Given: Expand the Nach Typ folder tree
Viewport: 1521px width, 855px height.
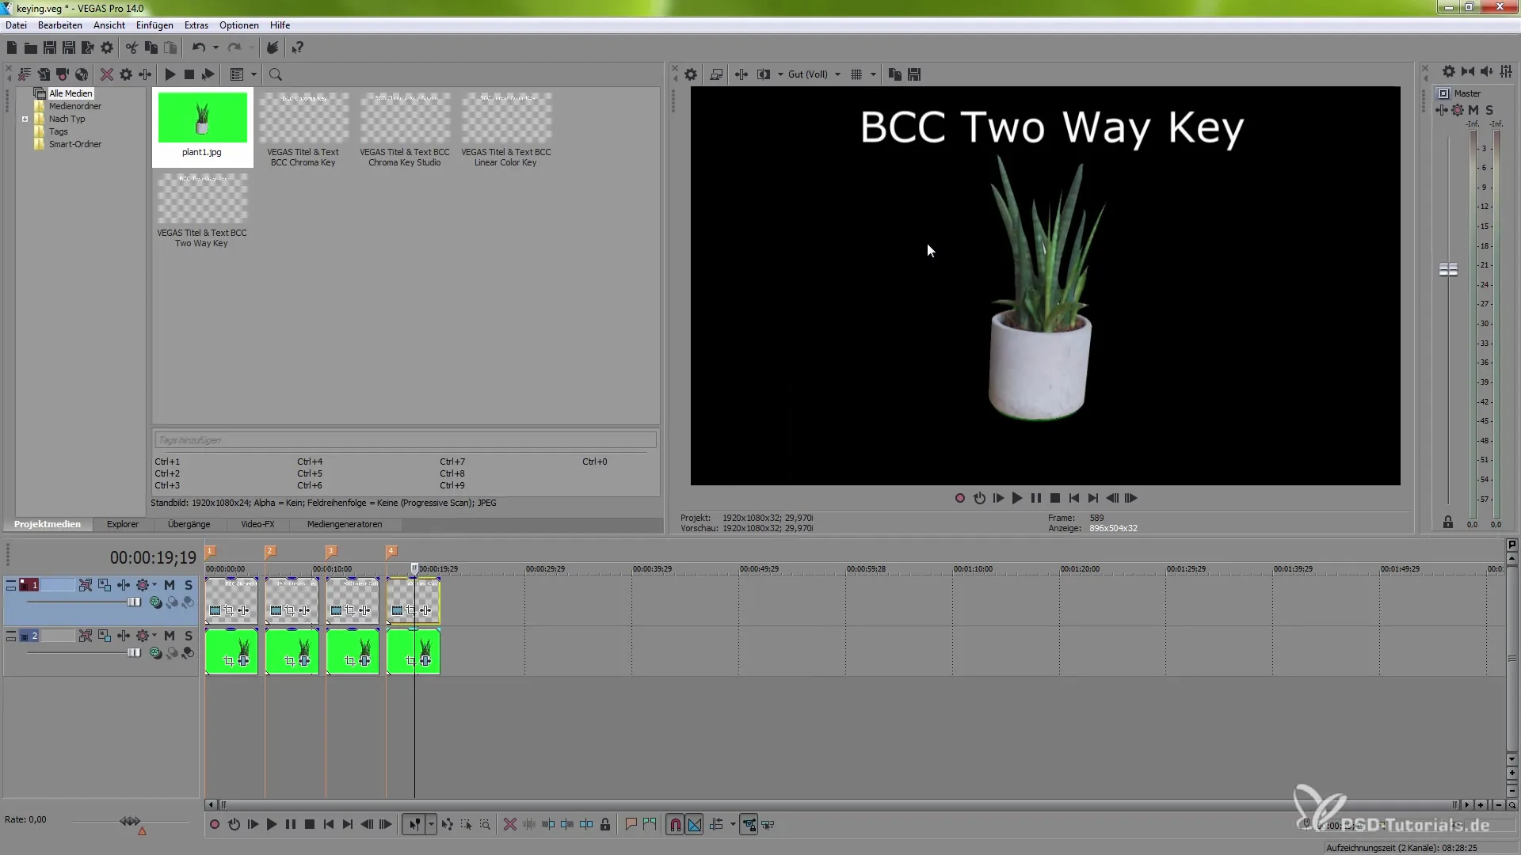Looking at the screenshot, I should click(x=25, y=120).
